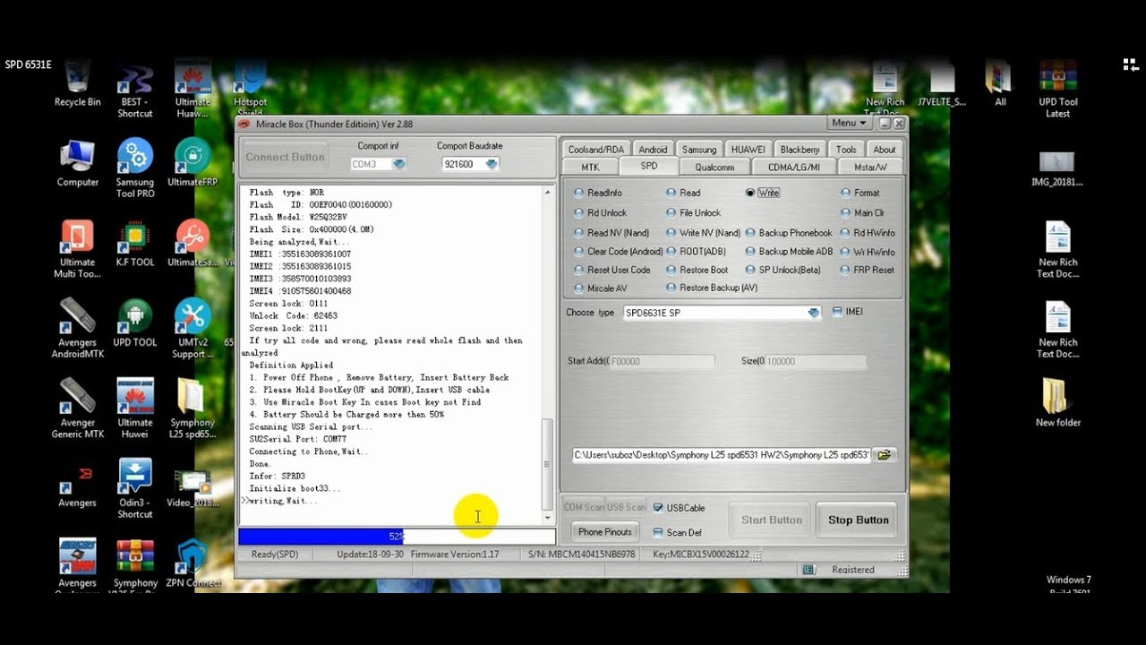Open the IMG_20181... image file
The height and width of the screenshot is (645, 1146).
click(x=1057, y=168)
